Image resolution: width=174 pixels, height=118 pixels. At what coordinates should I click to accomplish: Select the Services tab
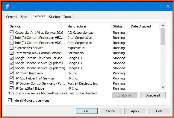point(40,16)
